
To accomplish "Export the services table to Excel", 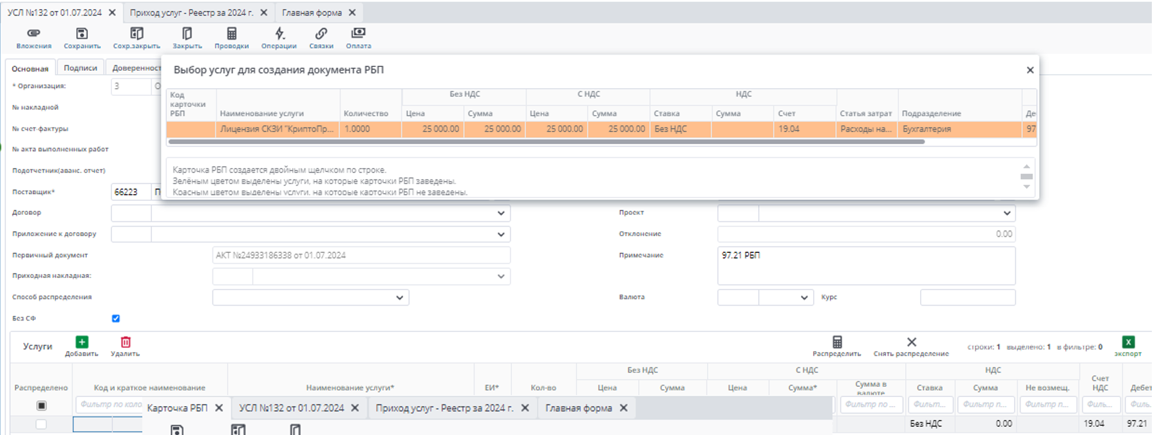I will [1128, 343].
